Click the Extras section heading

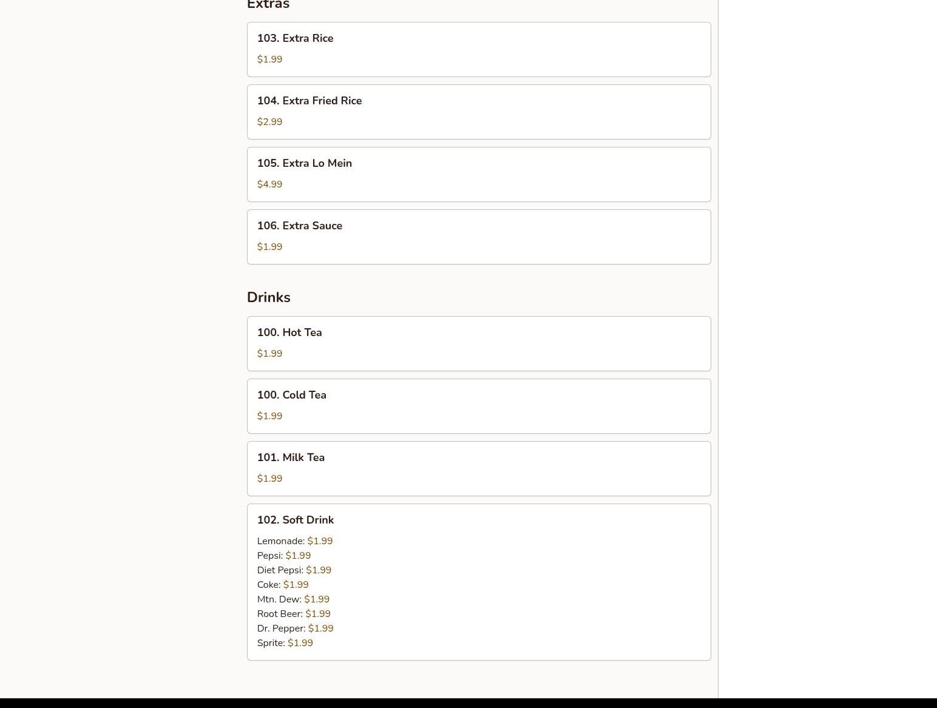268,5
